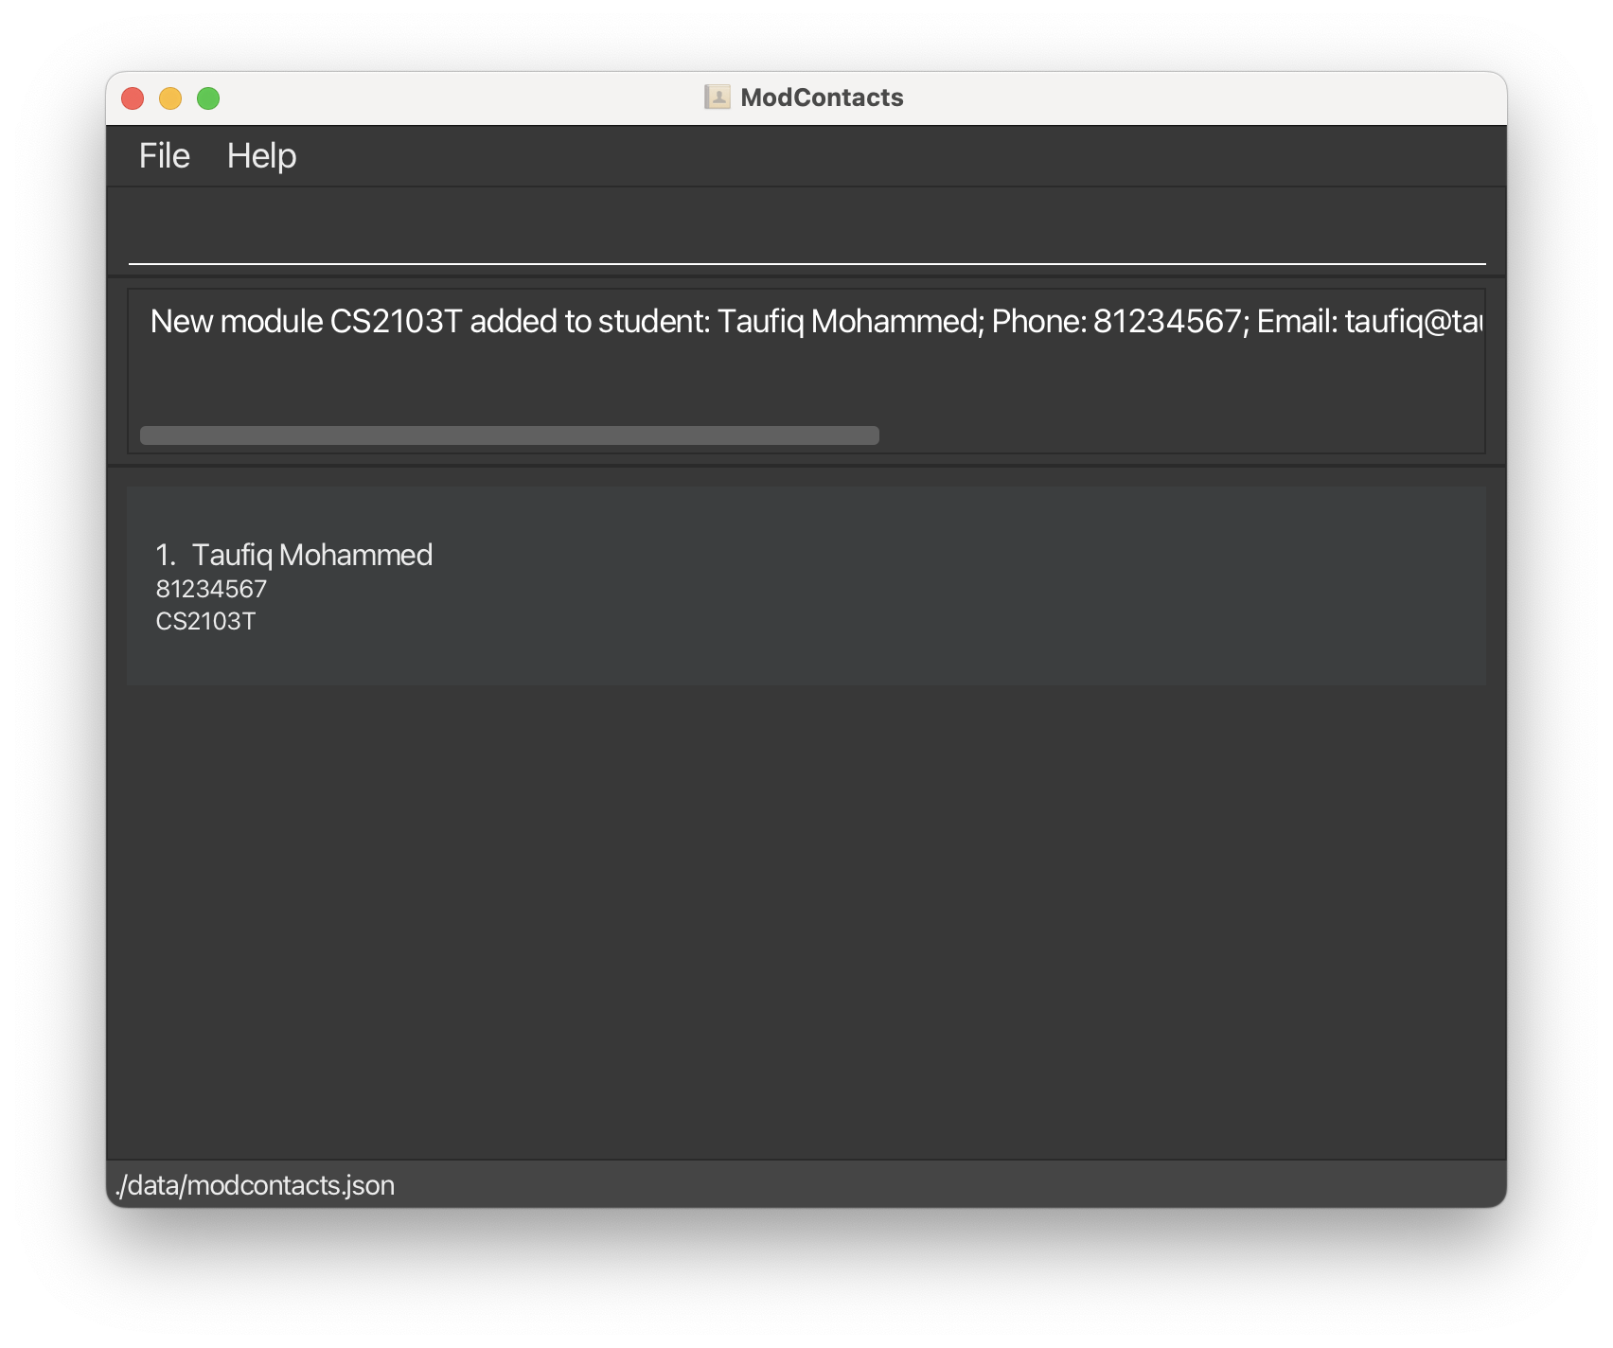Click the person list panel background
The height and width of the screenshot is (1348, 1613).
pos(805,899)
